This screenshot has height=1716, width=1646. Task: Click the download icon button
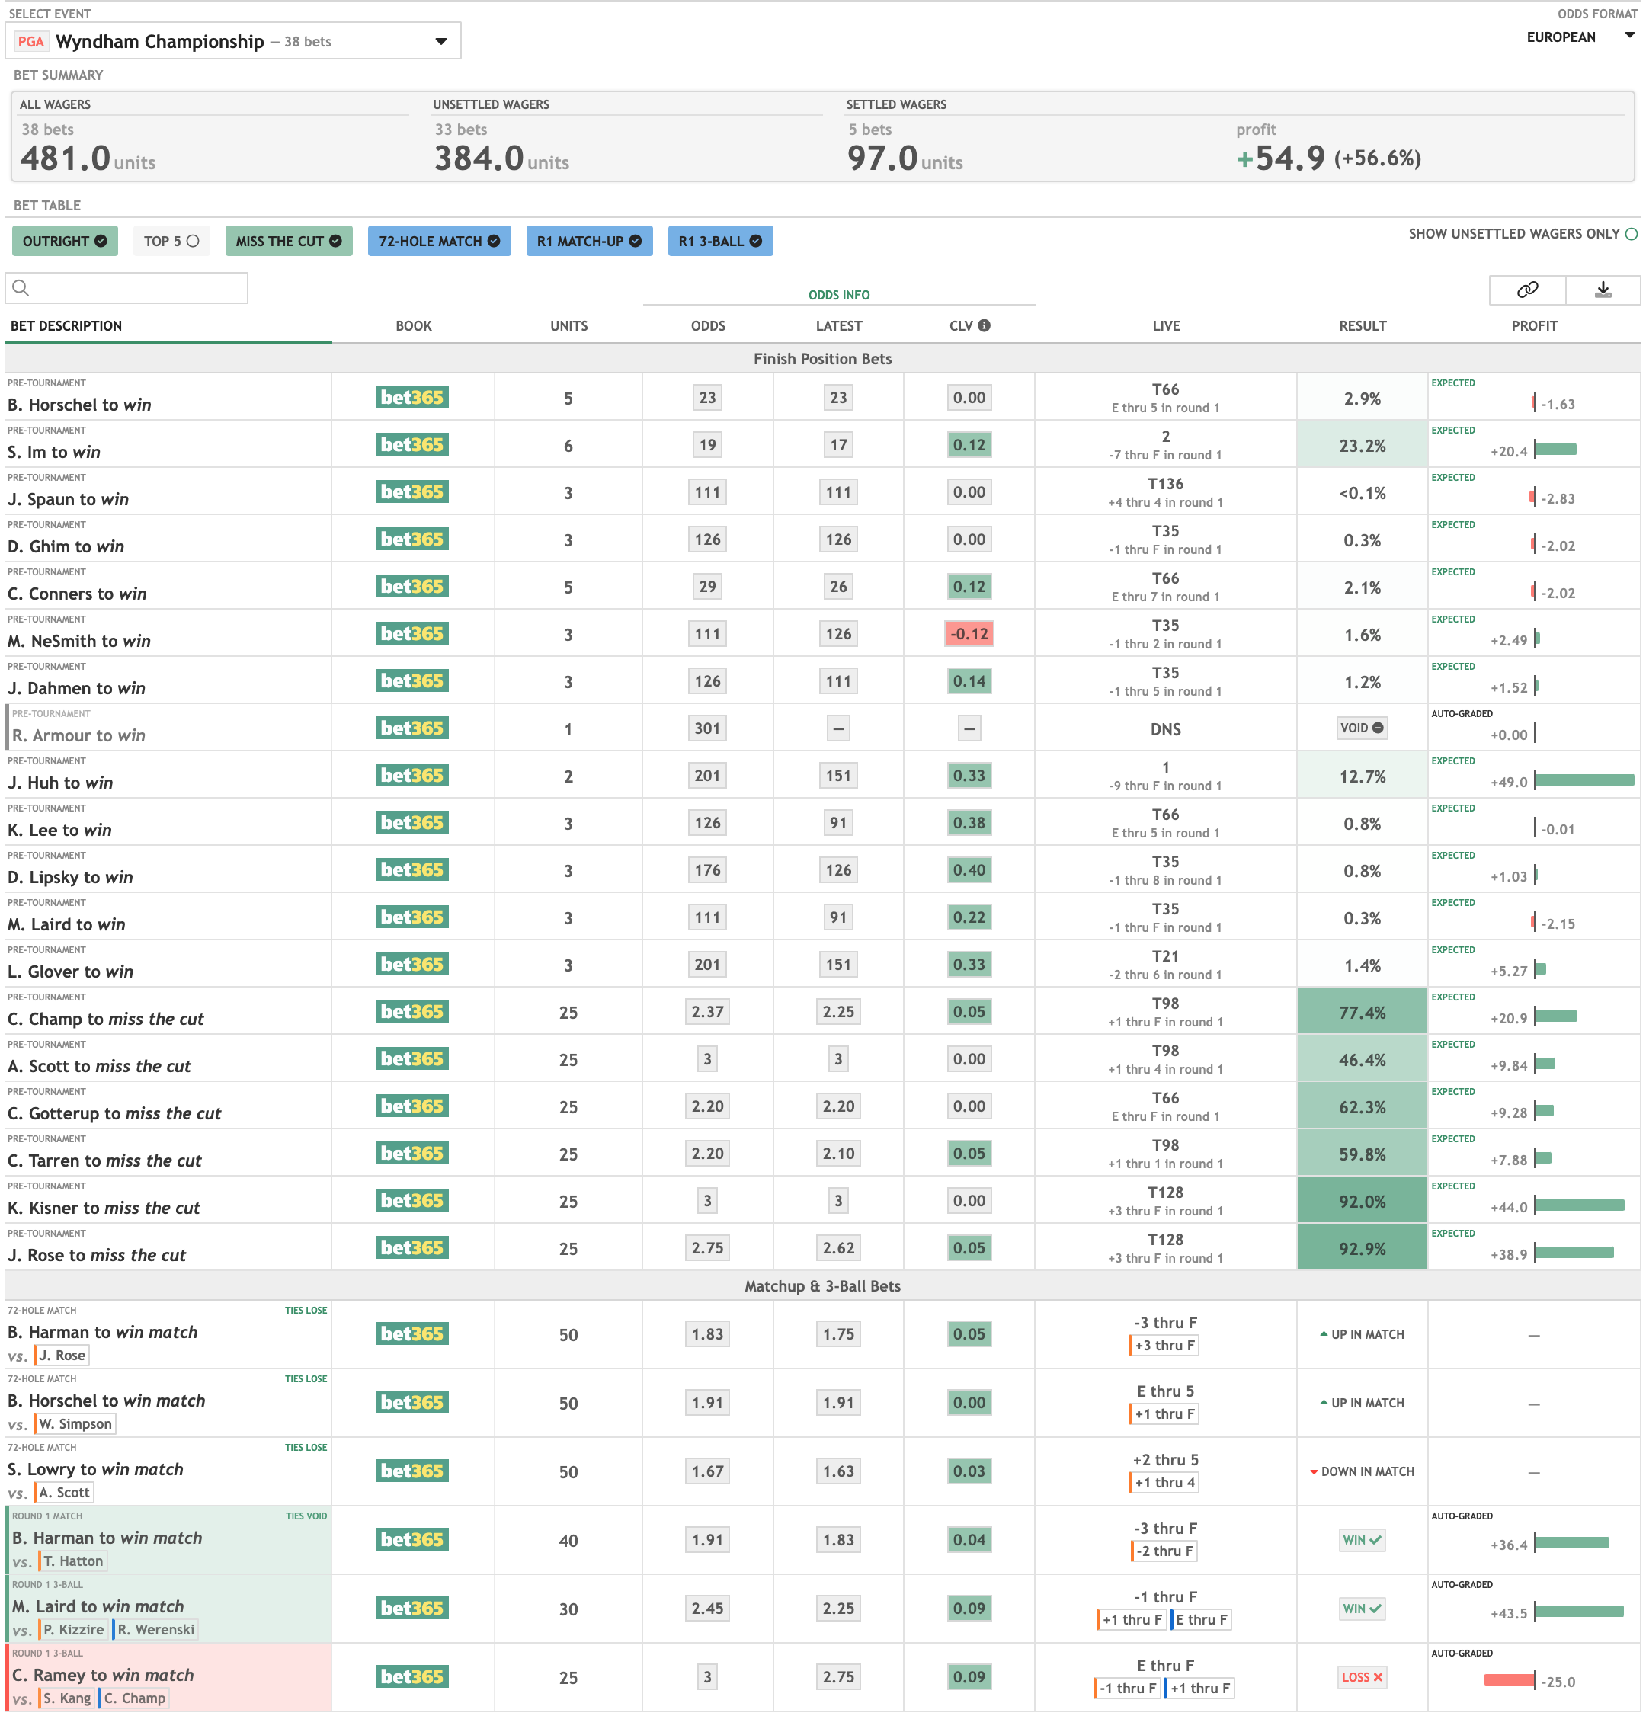click(1603, 290)
